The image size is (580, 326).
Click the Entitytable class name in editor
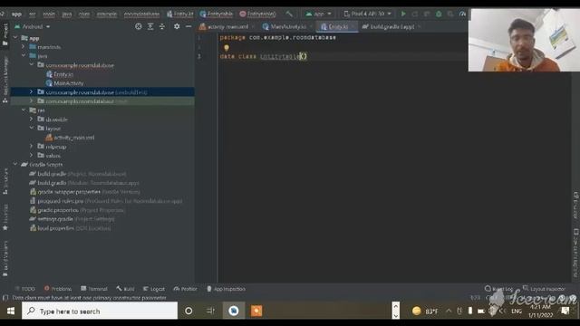[280, 56]
